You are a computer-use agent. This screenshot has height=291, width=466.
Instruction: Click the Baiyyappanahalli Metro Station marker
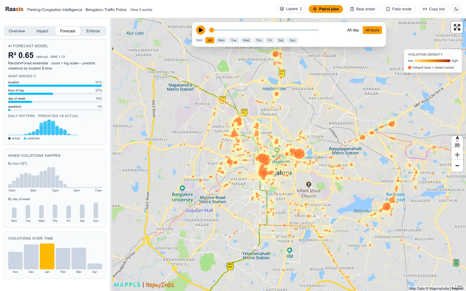coord(345,143)
